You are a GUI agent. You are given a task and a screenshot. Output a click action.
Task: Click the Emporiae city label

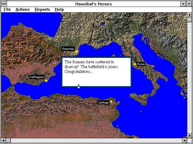pyautogui.click(x=68, y=49)
